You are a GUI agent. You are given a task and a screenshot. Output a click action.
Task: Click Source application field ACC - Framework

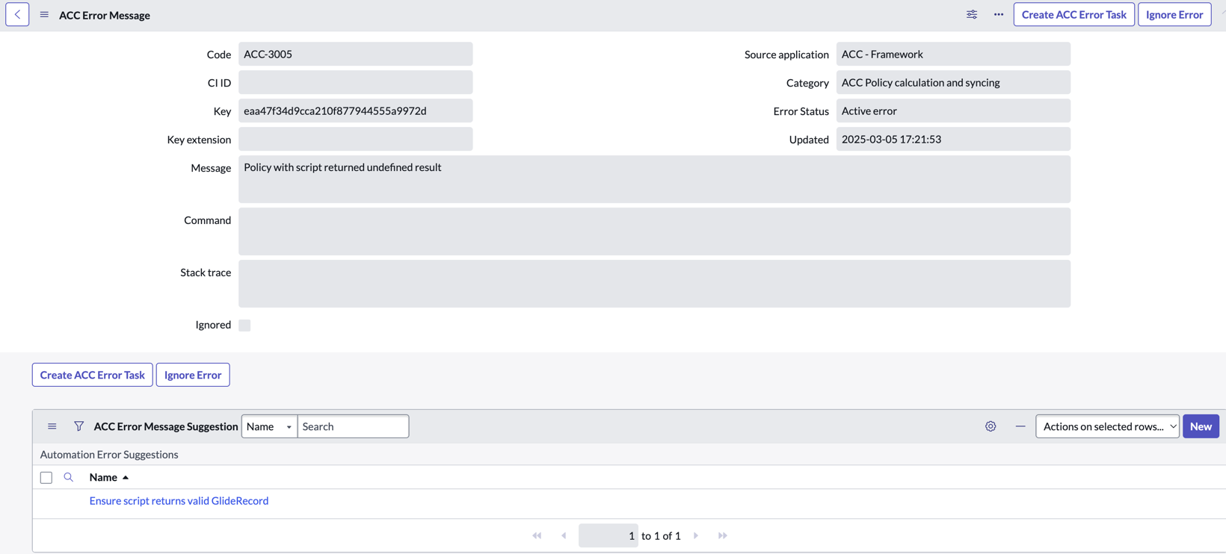(953, 54)
